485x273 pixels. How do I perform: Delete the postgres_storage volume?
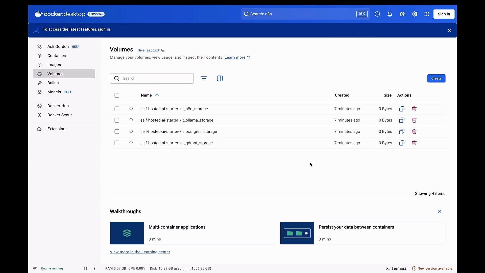414,132
